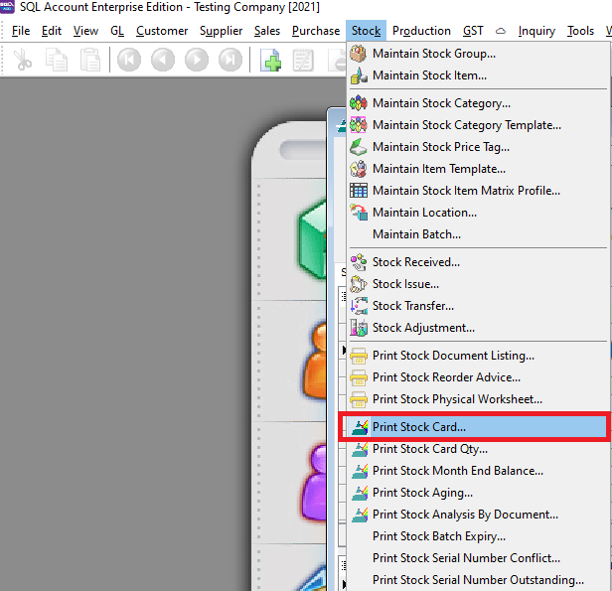The image size is (612, 591).
Task: Go to last record toolbar button
Action: coord(229,61)
